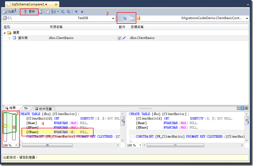Go to the next difference with the down arrow
This screenshot has width=253, height=166.
click(82, 12)
